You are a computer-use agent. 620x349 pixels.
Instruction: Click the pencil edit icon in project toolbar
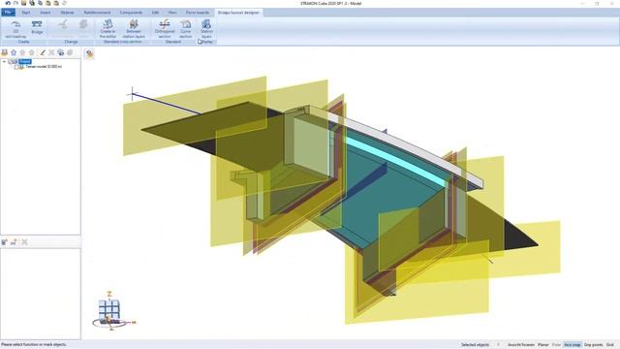(43, 52)
